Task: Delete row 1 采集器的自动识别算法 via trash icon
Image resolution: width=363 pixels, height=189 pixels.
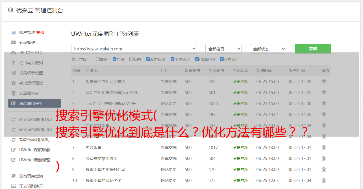Action: (323, 82)
